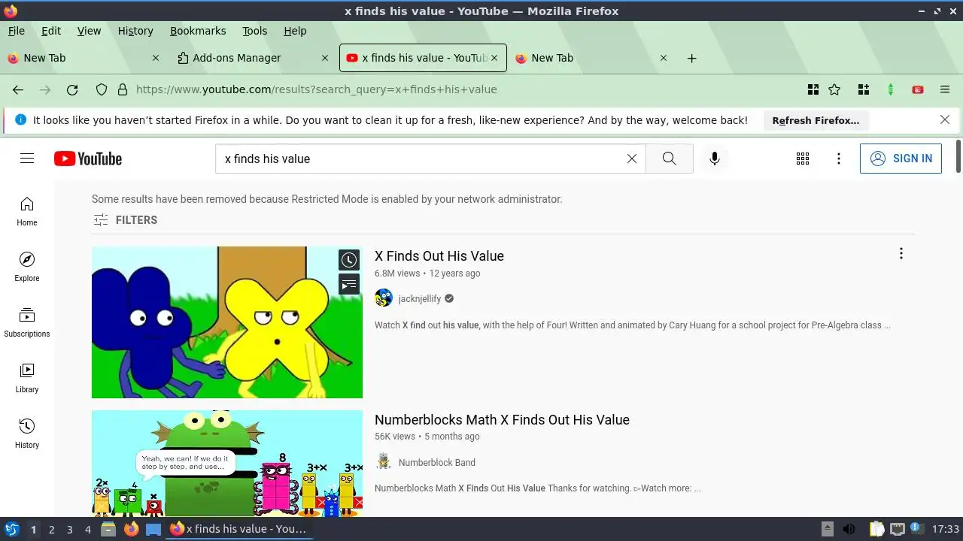Open volume control in system tray

[849, 529]
